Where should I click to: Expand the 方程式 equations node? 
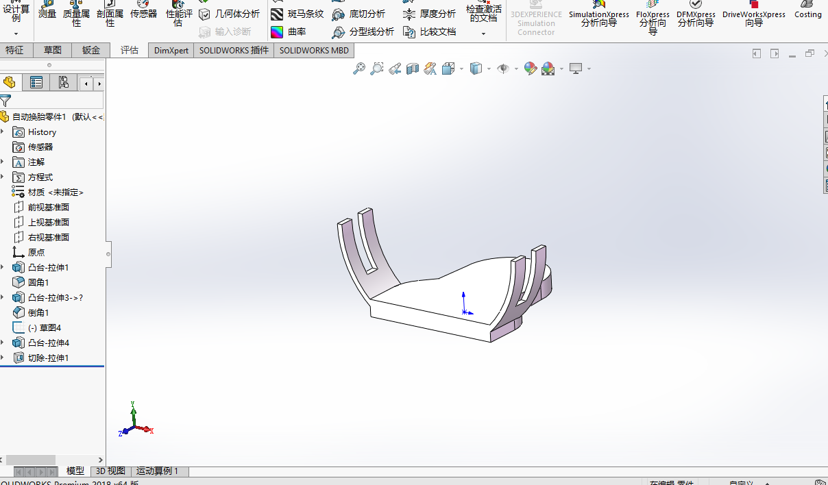click(x=3, y=177)
